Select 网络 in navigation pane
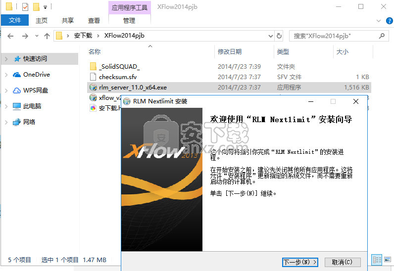Screen dimensions: 394x271 click(29, 122)
